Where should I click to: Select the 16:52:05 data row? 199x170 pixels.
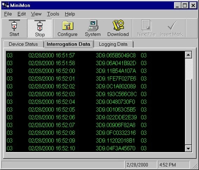(x=95, y=110)
